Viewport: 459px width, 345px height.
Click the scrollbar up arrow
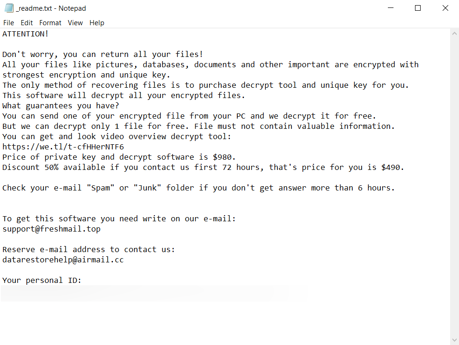coord(454,34)
